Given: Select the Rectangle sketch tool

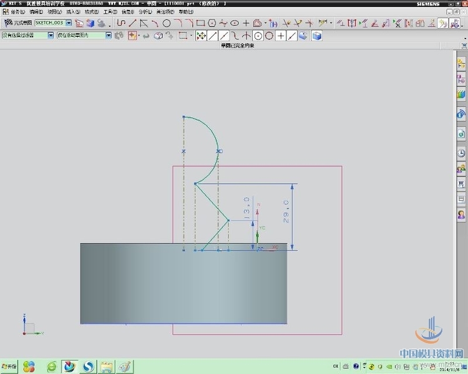Looking at the screenshot, I should tap(200, 23).
